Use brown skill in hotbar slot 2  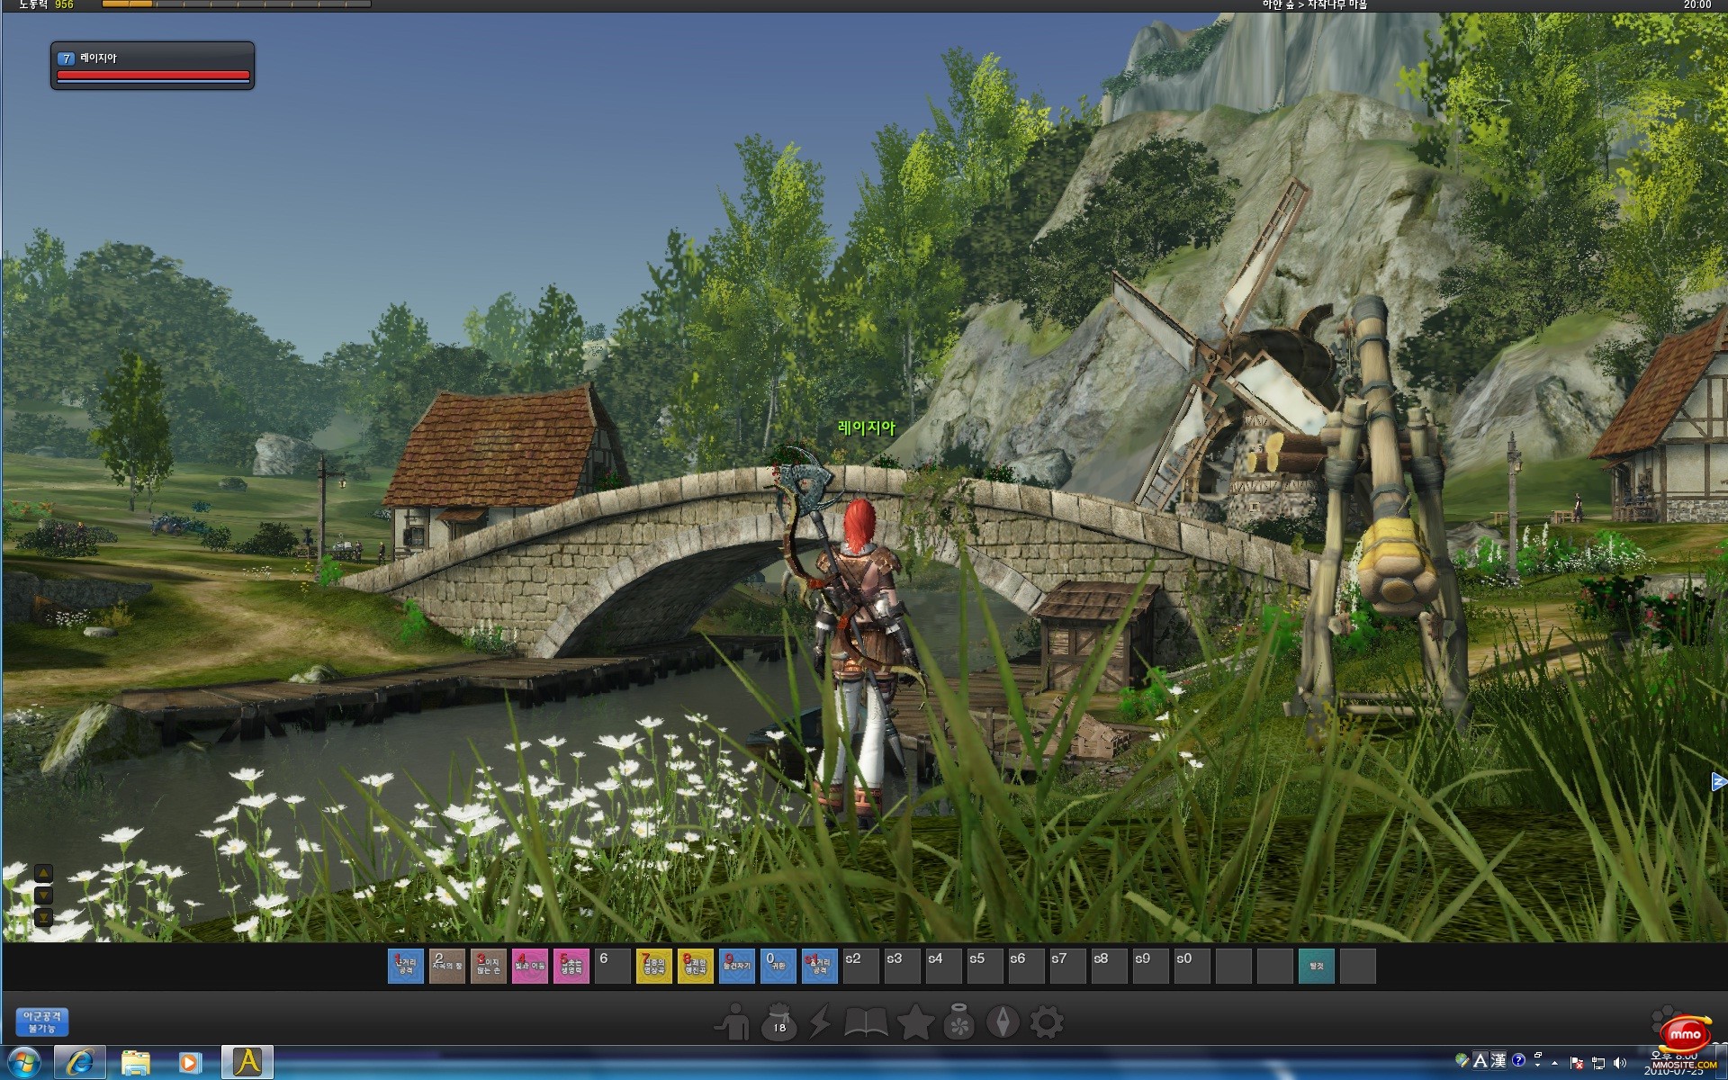pos(447,967)
